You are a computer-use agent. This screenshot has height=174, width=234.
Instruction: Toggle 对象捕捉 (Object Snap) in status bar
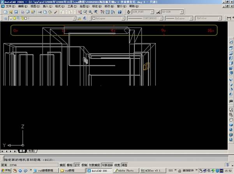94,165
